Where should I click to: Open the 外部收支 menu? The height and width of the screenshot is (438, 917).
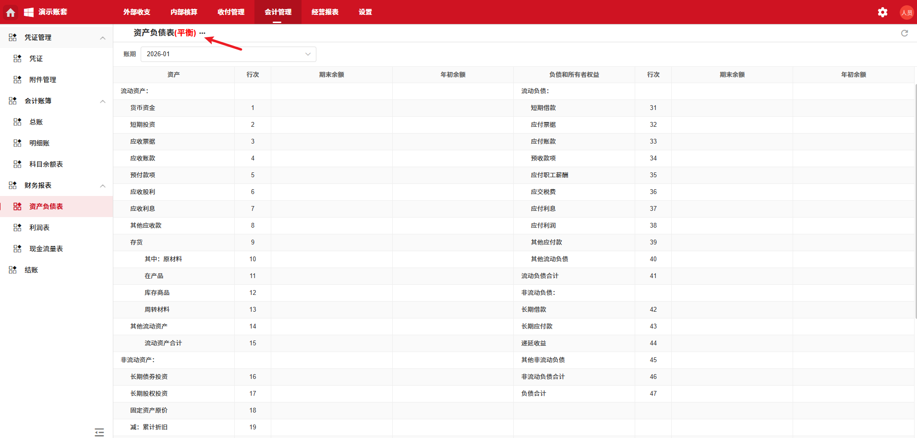click(x=136, y=12)
